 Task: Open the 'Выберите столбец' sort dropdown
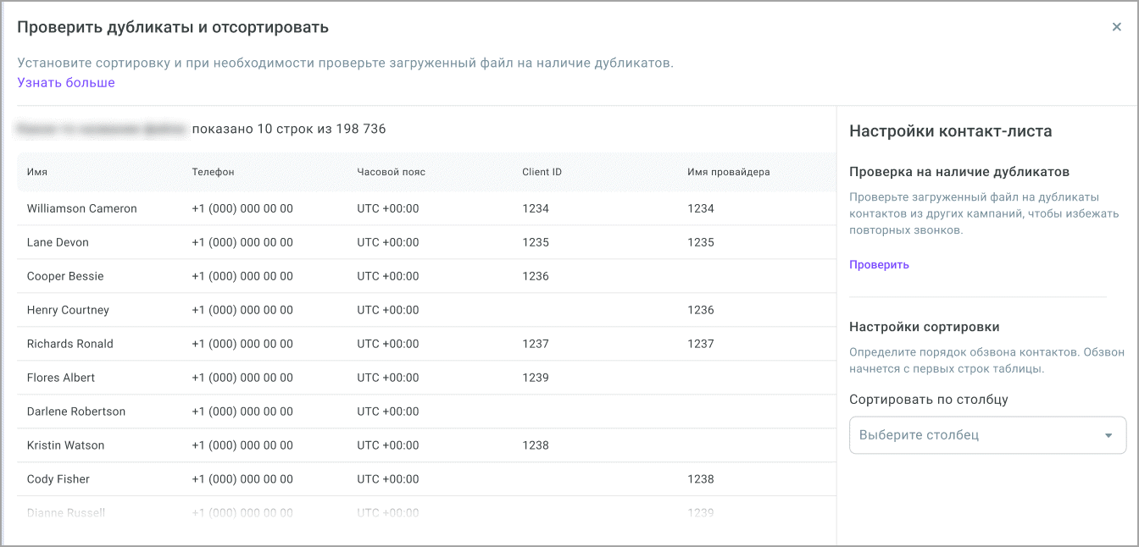[x=975, y=435]
